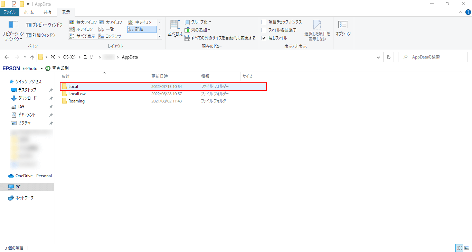Image resolution: width=472 pixels, height=252 pixels.
Task: Open the ナビゲーション ウィンドウ menu
Action: (13, 31)
